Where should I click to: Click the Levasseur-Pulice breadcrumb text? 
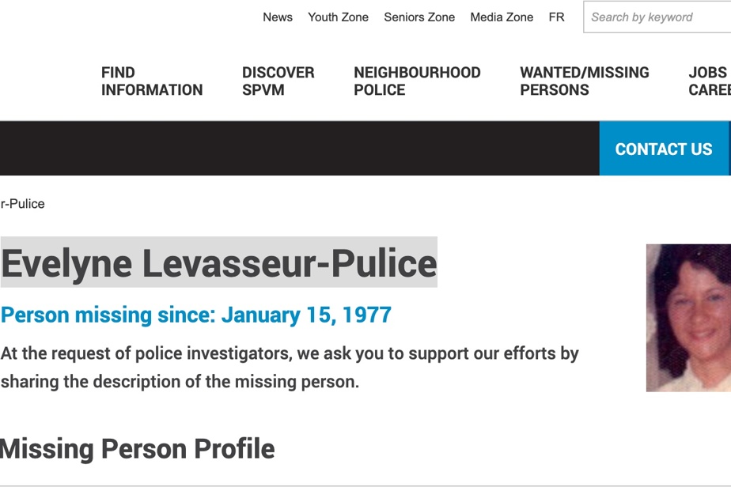[22, 204]
